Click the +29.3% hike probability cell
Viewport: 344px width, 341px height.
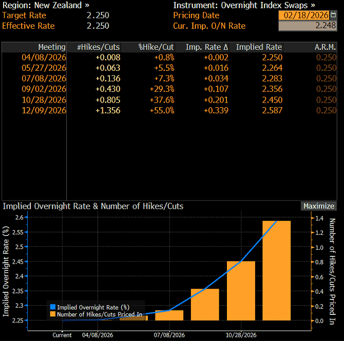[x=162, y=89]
